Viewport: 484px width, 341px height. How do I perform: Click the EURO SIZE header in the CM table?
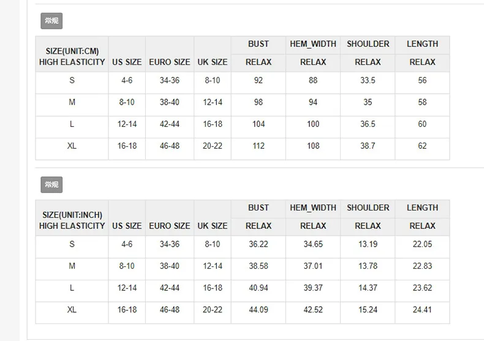coord(169,62)
